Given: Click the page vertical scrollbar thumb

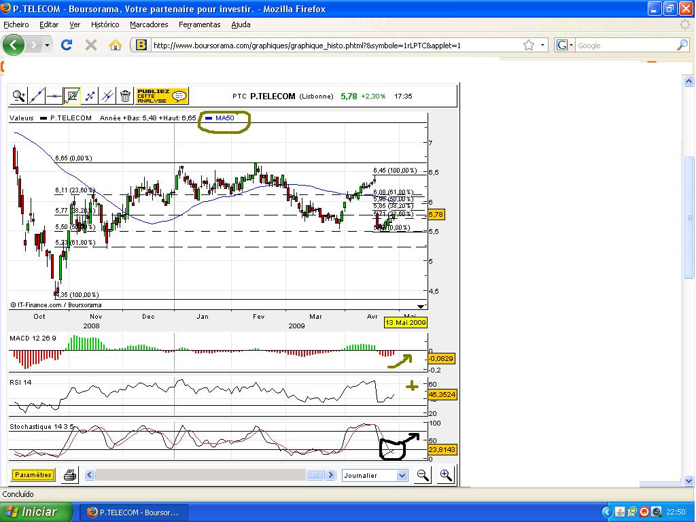Looking at the screenshot, I should coord(689,217).
